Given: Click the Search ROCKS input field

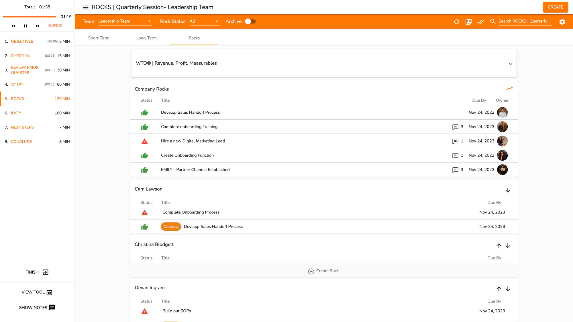Looking at the screenshot, I should (525, 21).
